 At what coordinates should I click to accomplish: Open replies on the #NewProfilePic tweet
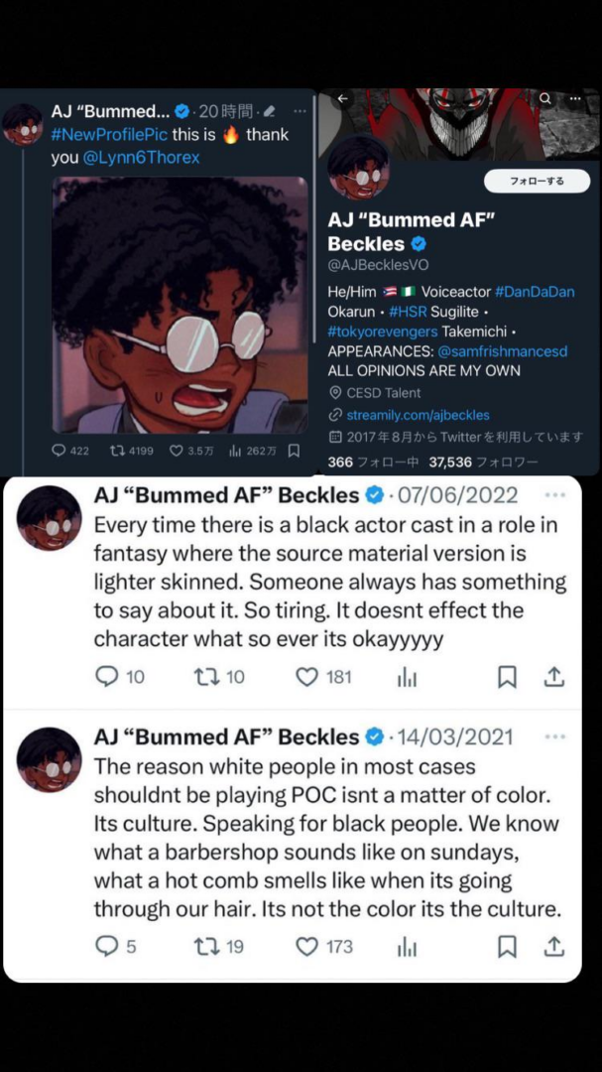pyautogui.click(x=59, y=451)
